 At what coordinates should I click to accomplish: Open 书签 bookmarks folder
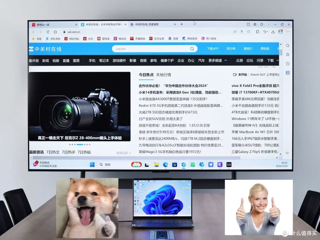[x=37, y=39]
